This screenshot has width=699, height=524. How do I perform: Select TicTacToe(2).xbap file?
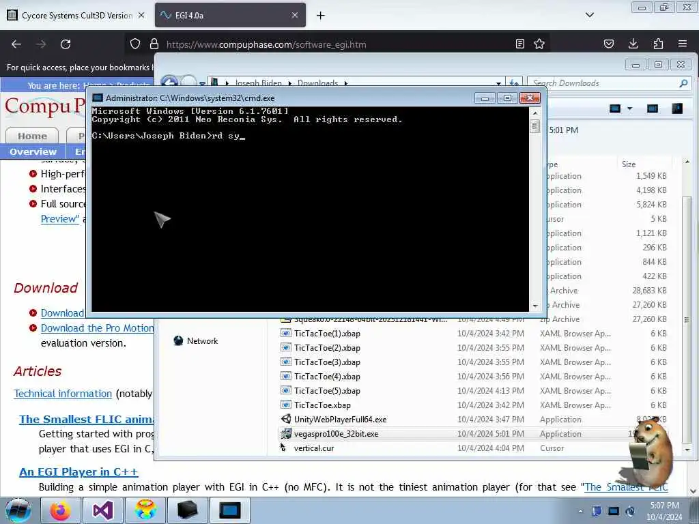pos(327,347)
